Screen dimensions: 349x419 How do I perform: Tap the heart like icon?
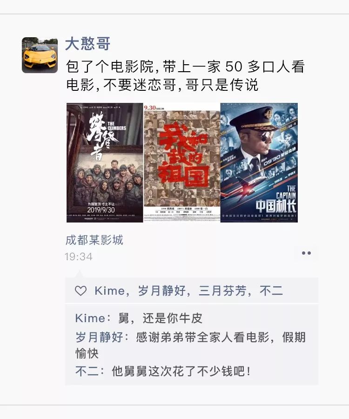[81, 291]
